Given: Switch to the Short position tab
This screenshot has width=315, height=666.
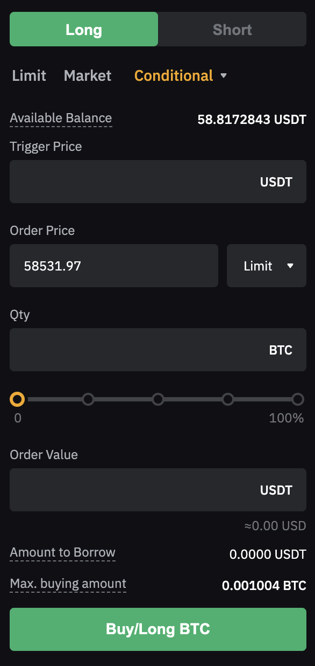Looking at the screenshot, I should pyautogui.click(x=232, y=29).
